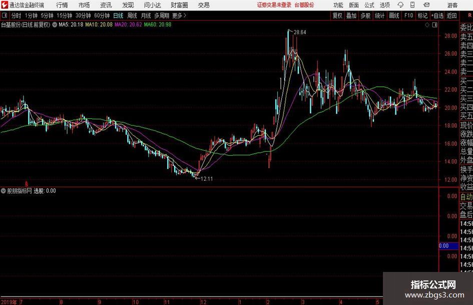Open the mail envelope icon
The height and width of the screenshot is (305, 473).
click(426, 5)
